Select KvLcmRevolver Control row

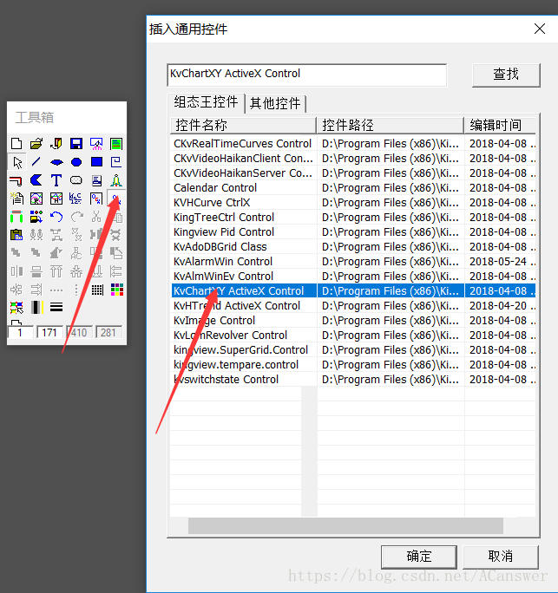353,335
